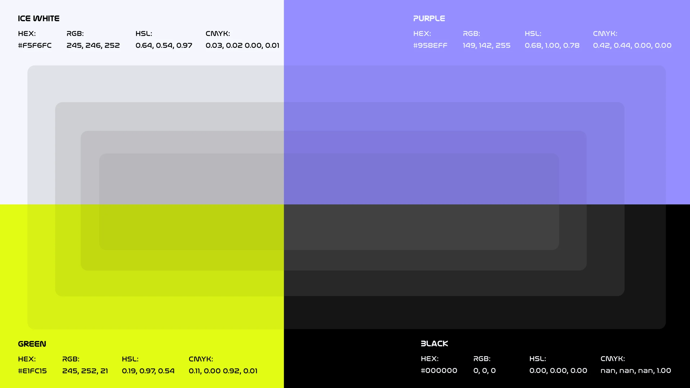Click hex value #958EFF
Image resolution: width=690 pixels, height=388 pixels.
coord(430,45)
